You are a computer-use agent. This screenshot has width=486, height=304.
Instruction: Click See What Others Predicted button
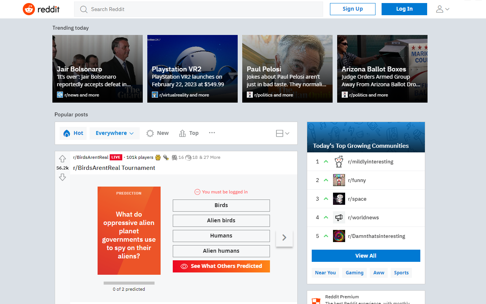(221, 266)
